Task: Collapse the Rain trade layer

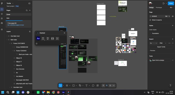Action: (7, 40)
